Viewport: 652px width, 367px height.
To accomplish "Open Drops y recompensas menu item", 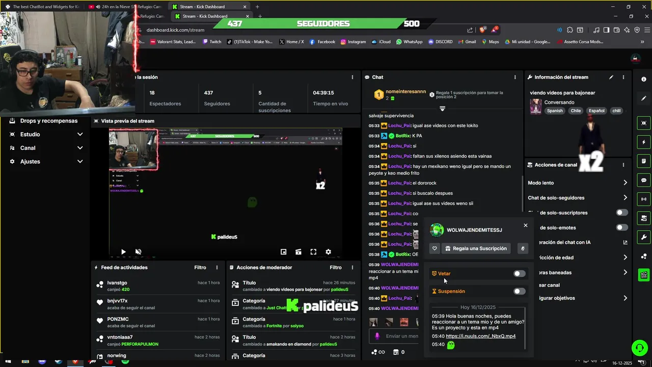I will [44, 121].
